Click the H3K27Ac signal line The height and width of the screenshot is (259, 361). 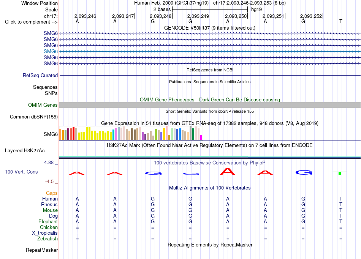tap(210, 158)
